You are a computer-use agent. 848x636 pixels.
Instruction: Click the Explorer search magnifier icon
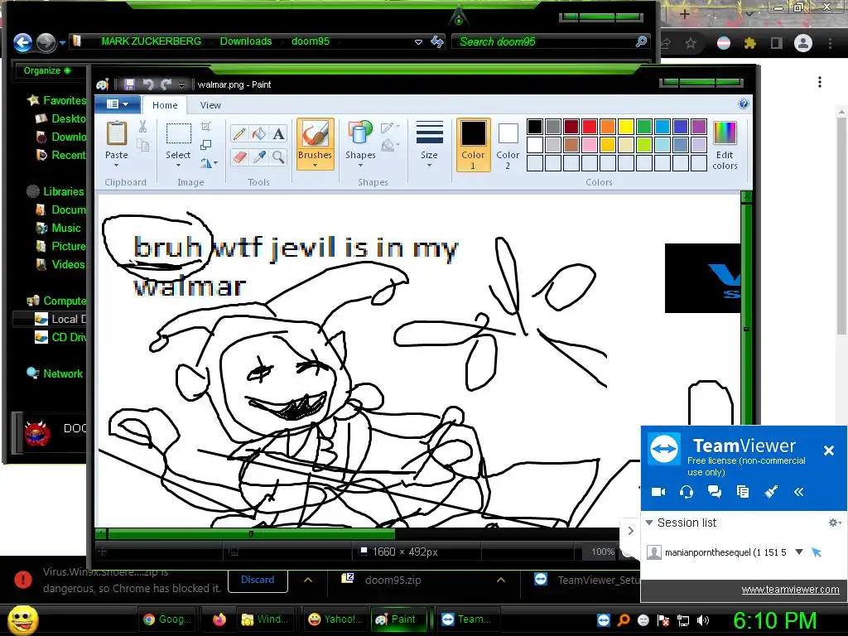click(x=642, y=41)
